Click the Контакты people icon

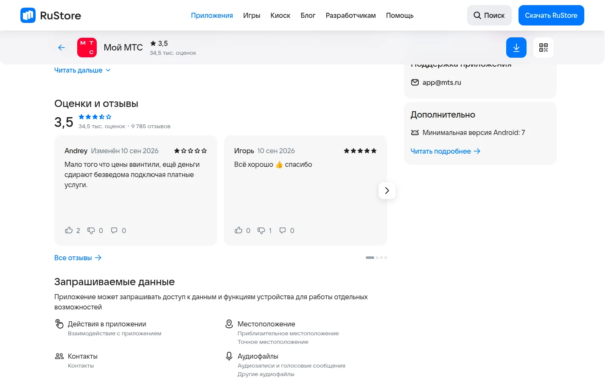[59, 356]
